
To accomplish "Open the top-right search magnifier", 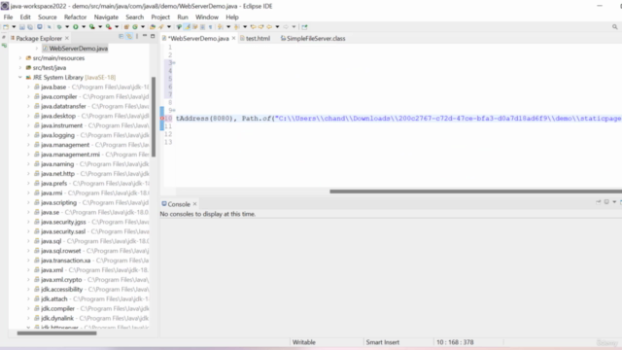I will point(614,27).
